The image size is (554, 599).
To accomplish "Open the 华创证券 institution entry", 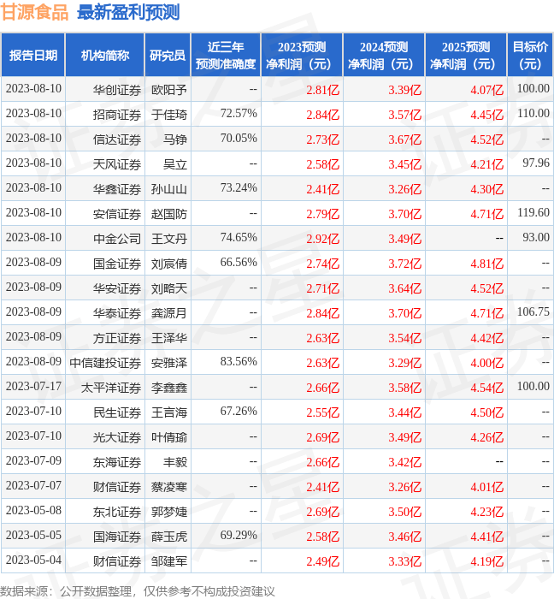I will point(116,89).
